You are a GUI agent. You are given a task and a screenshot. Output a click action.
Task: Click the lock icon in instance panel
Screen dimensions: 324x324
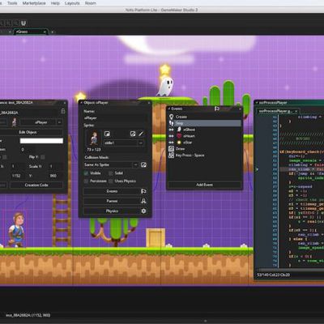tap(62, 111)
